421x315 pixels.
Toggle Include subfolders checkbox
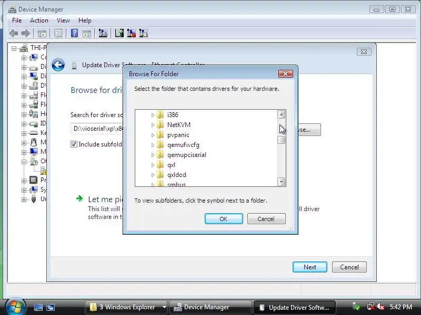click(74, 144)
